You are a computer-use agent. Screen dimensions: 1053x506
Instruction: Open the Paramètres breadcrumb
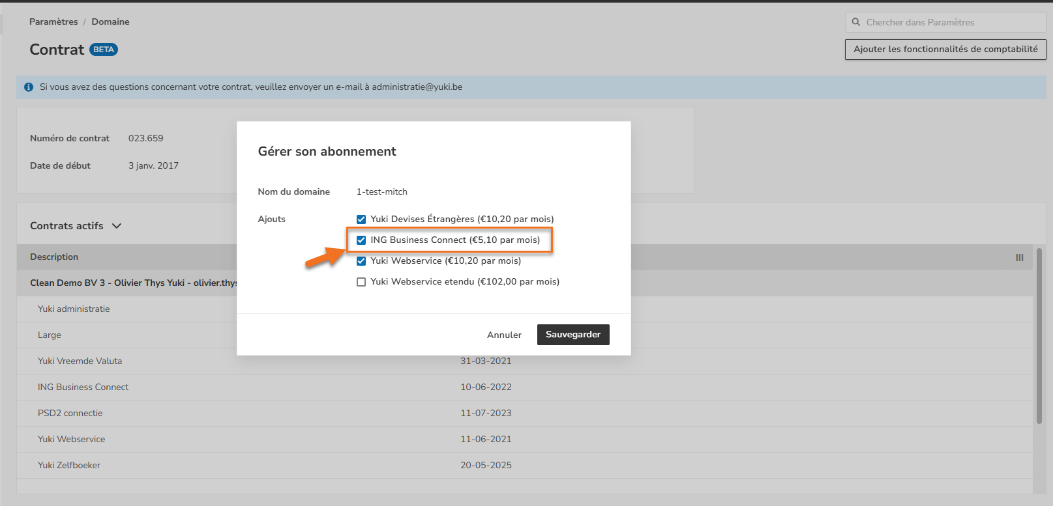53,21
